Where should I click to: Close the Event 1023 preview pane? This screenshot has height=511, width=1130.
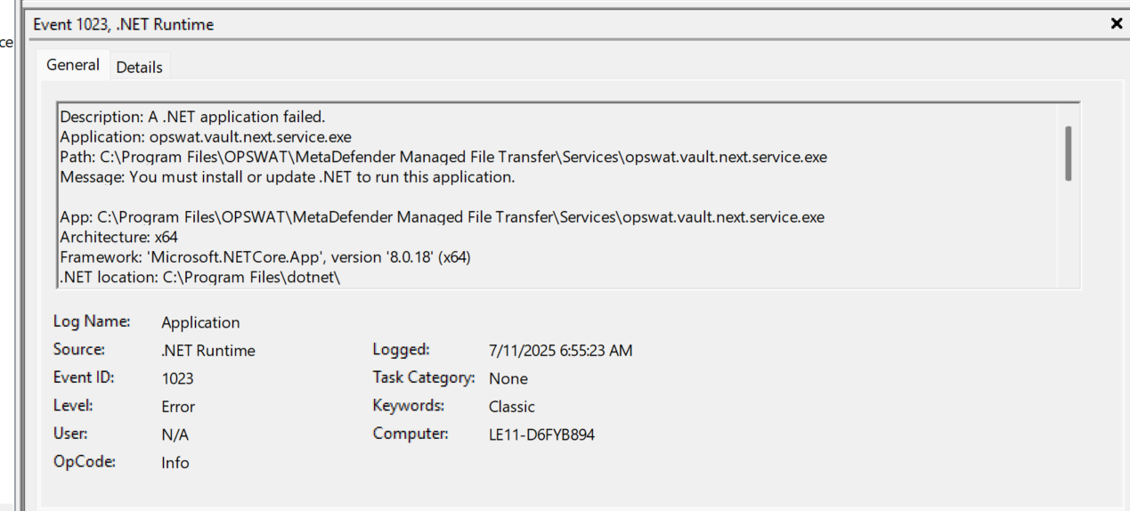tap(1117, 24)
